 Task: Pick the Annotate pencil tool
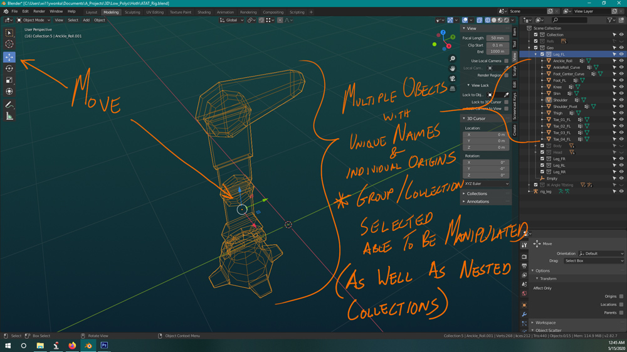(x=9, y=105)
